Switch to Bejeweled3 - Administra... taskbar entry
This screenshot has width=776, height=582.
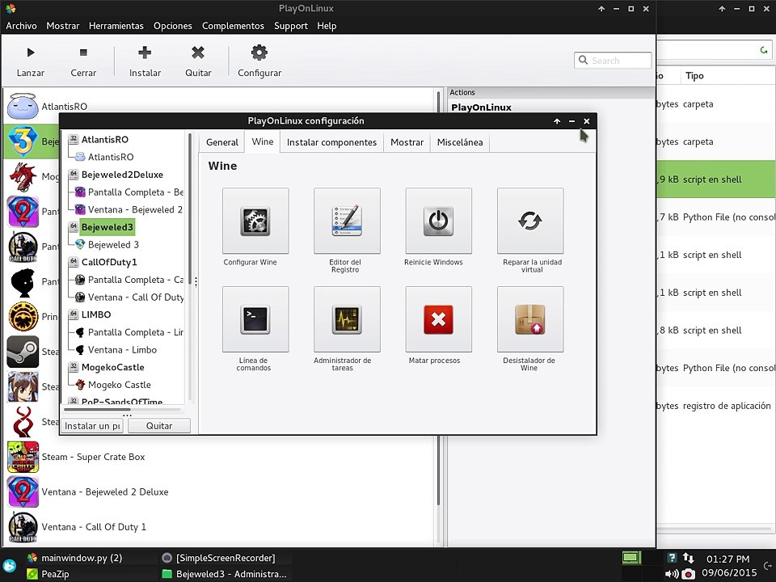(231, 574)
